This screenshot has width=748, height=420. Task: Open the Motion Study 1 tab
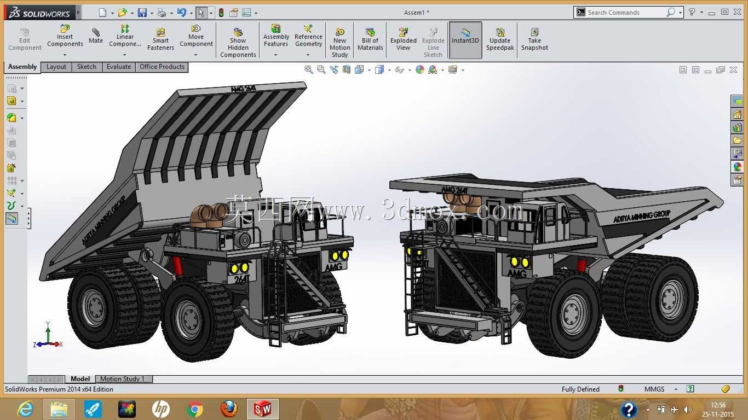pos(123,378)
